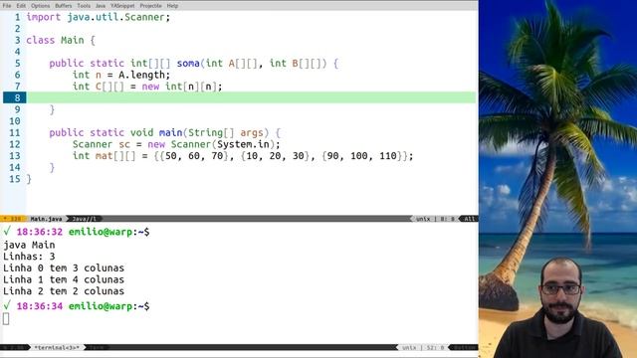Viewport: 637px width, 358px height.
Task: Open the Java menu
Action: click(x=101, y=6)
